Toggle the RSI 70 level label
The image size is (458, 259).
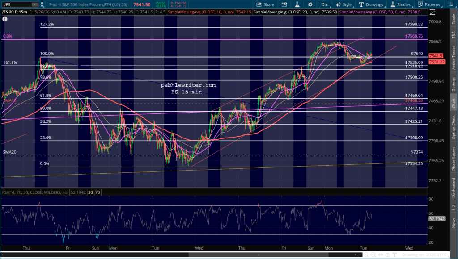pos(98,192)
